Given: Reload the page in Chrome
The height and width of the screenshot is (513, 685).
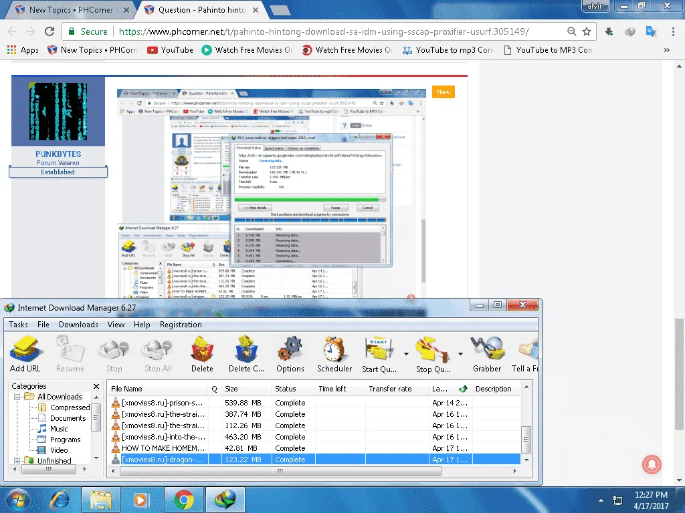Looking at the screenshot, I should tap(50, 31).
